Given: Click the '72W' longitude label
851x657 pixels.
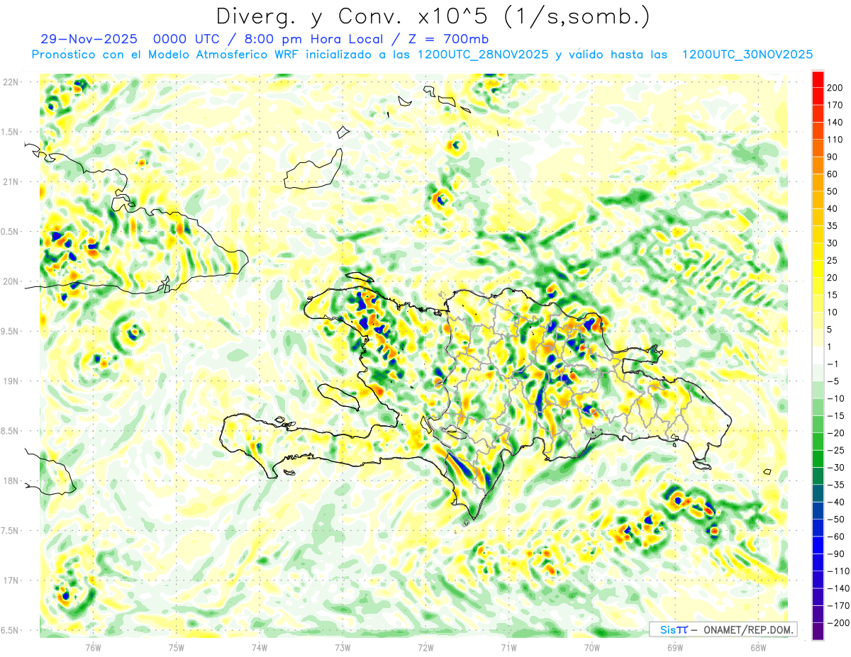Looking at the screenshot, I should (x=425, y=648).
